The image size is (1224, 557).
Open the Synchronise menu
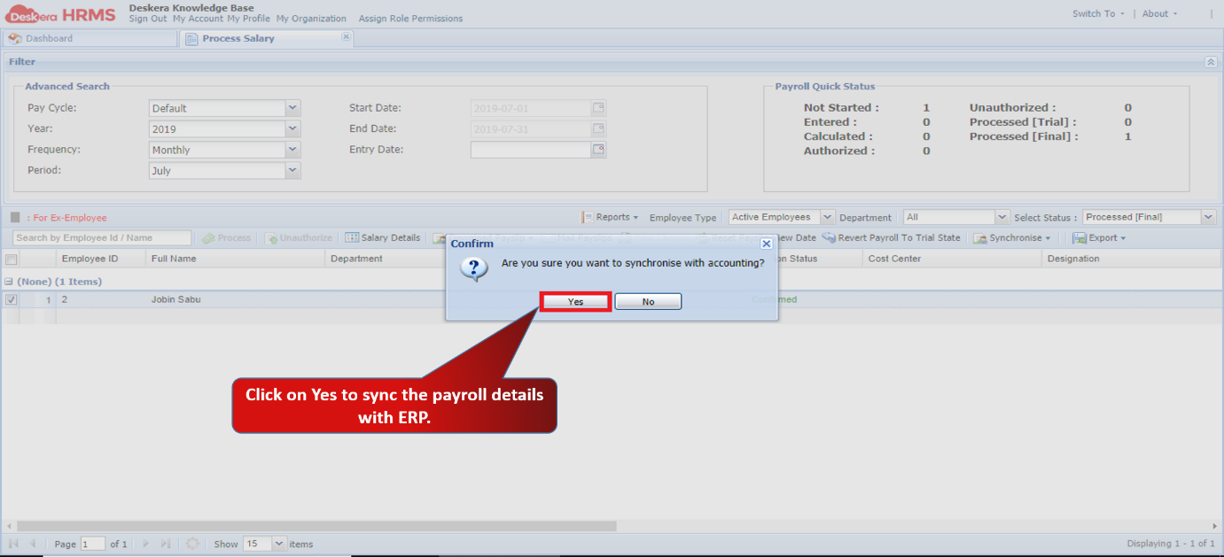[x=1013, y=238]
